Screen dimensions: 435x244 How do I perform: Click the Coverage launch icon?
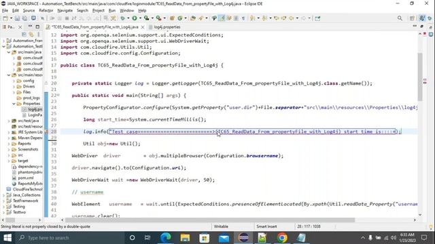(146, 18)
